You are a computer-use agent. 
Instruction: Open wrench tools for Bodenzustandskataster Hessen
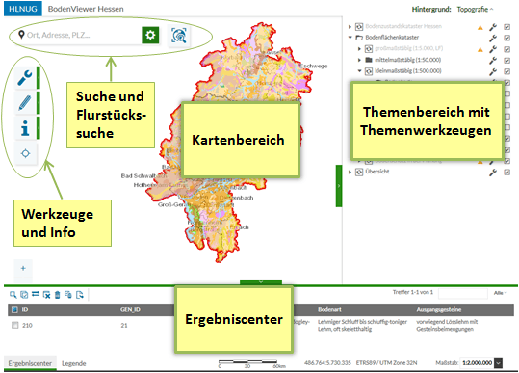tap(493, 27)
